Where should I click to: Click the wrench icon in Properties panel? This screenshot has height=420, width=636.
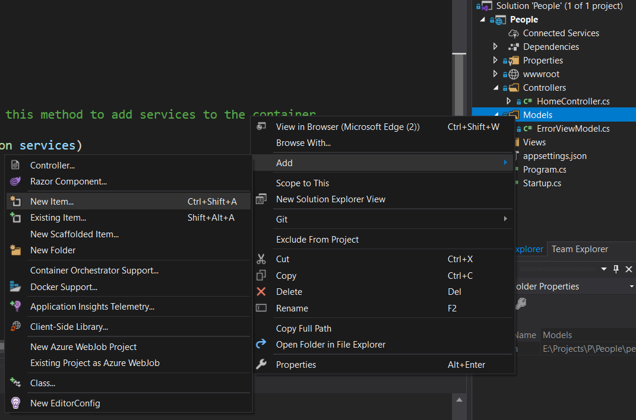tap(521, 304)
